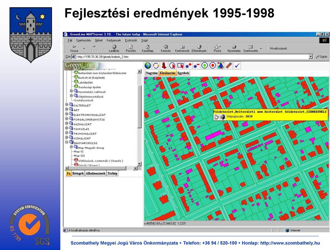Go to the Kezdőlap home page
The height and width of the screenshot is (250, 330).
point(147,49)
